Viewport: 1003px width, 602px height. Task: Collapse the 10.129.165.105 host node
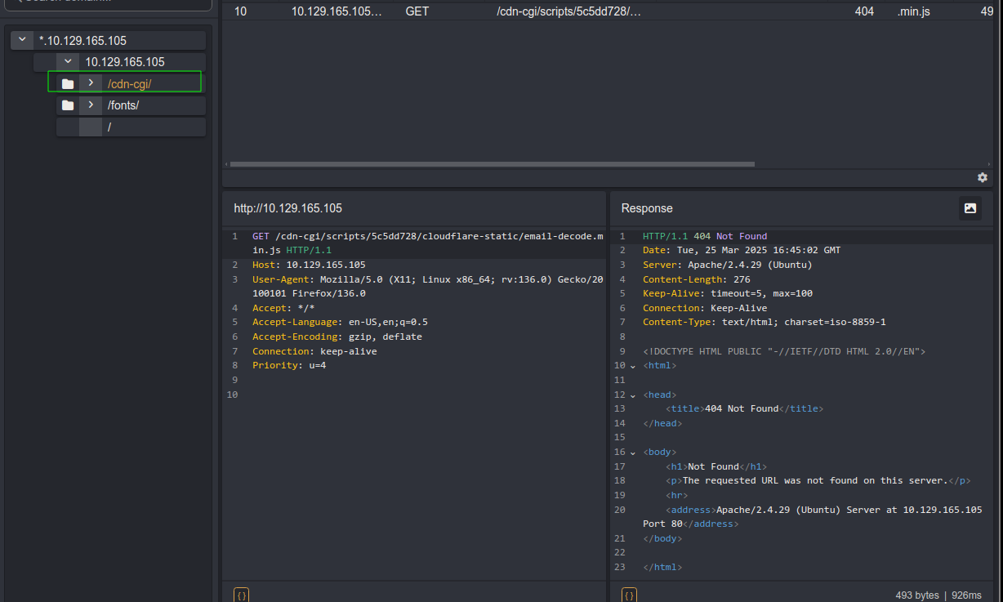tap(68, 61)
